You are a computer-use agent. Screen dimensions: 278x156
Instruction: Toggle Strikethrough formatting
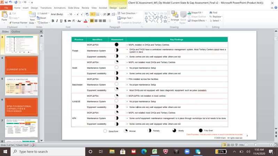tap(69, 21)
